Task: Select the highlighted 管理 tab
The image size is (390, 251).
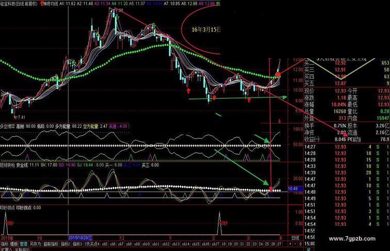Action: pyautogui.click(x=23, y=244)
